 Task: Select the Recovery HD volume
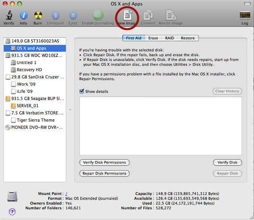(x=35, y=70)
